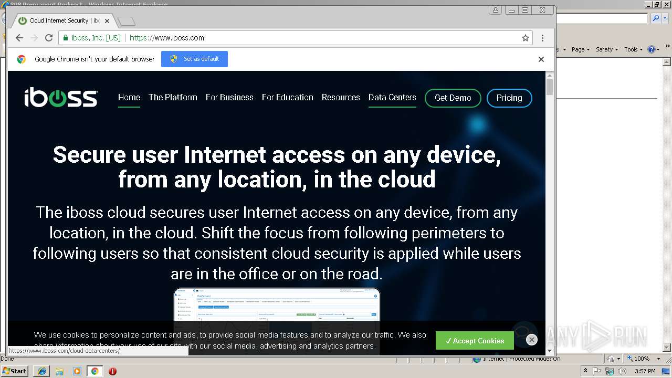Screen dimensions: 672x378
Task: Click the taskbar clock showing 3:57 PM
Action: (645, 371)
